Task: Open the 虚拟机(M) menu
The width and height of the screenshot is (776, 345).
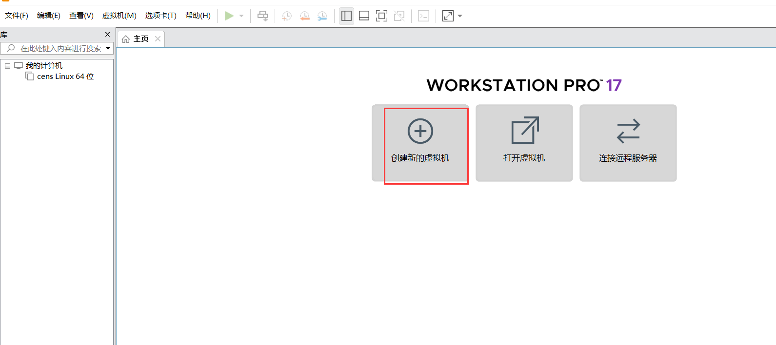Action: coord(119,16)
